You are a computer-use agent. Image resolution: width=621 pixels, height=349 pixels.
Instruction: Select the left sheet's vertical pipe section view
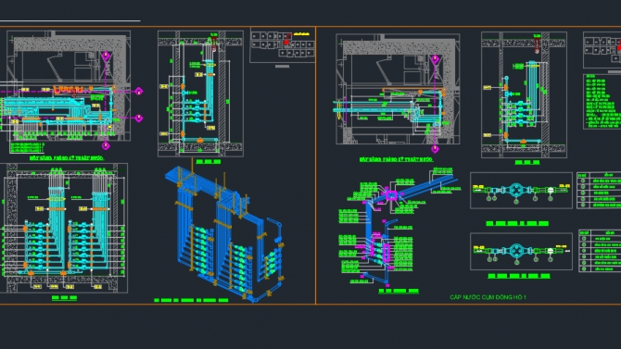200,93
